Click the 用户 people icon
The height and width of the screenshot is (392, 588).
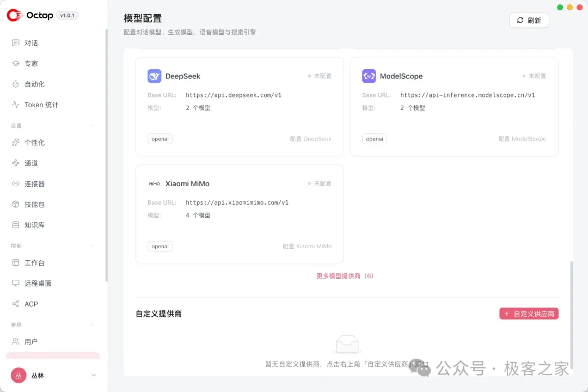(x=15, y=341)
